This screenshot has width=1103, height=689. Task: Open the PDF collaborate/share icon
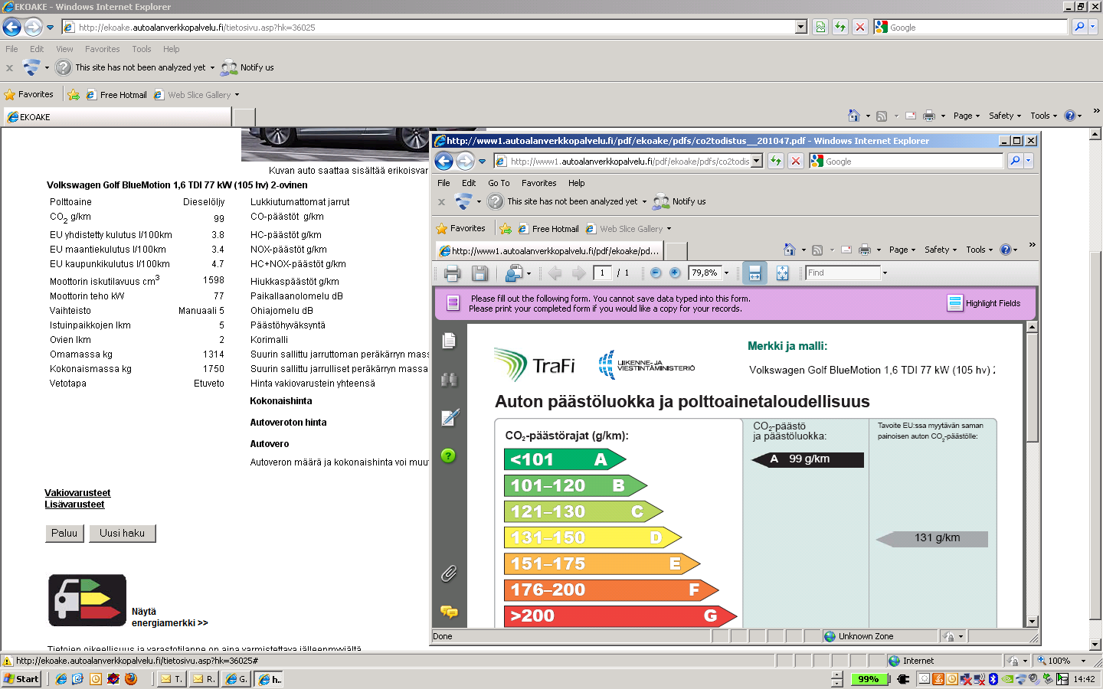pyautogui.click(x=514, y=273)
